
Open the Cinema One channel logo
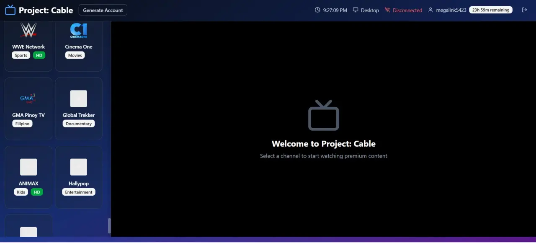(79, 30)
